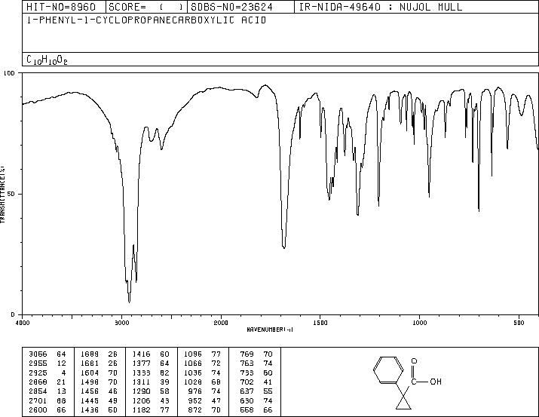
Task: Click the 2000 wavenumber axis label
Action: click(x=221, y=323)
